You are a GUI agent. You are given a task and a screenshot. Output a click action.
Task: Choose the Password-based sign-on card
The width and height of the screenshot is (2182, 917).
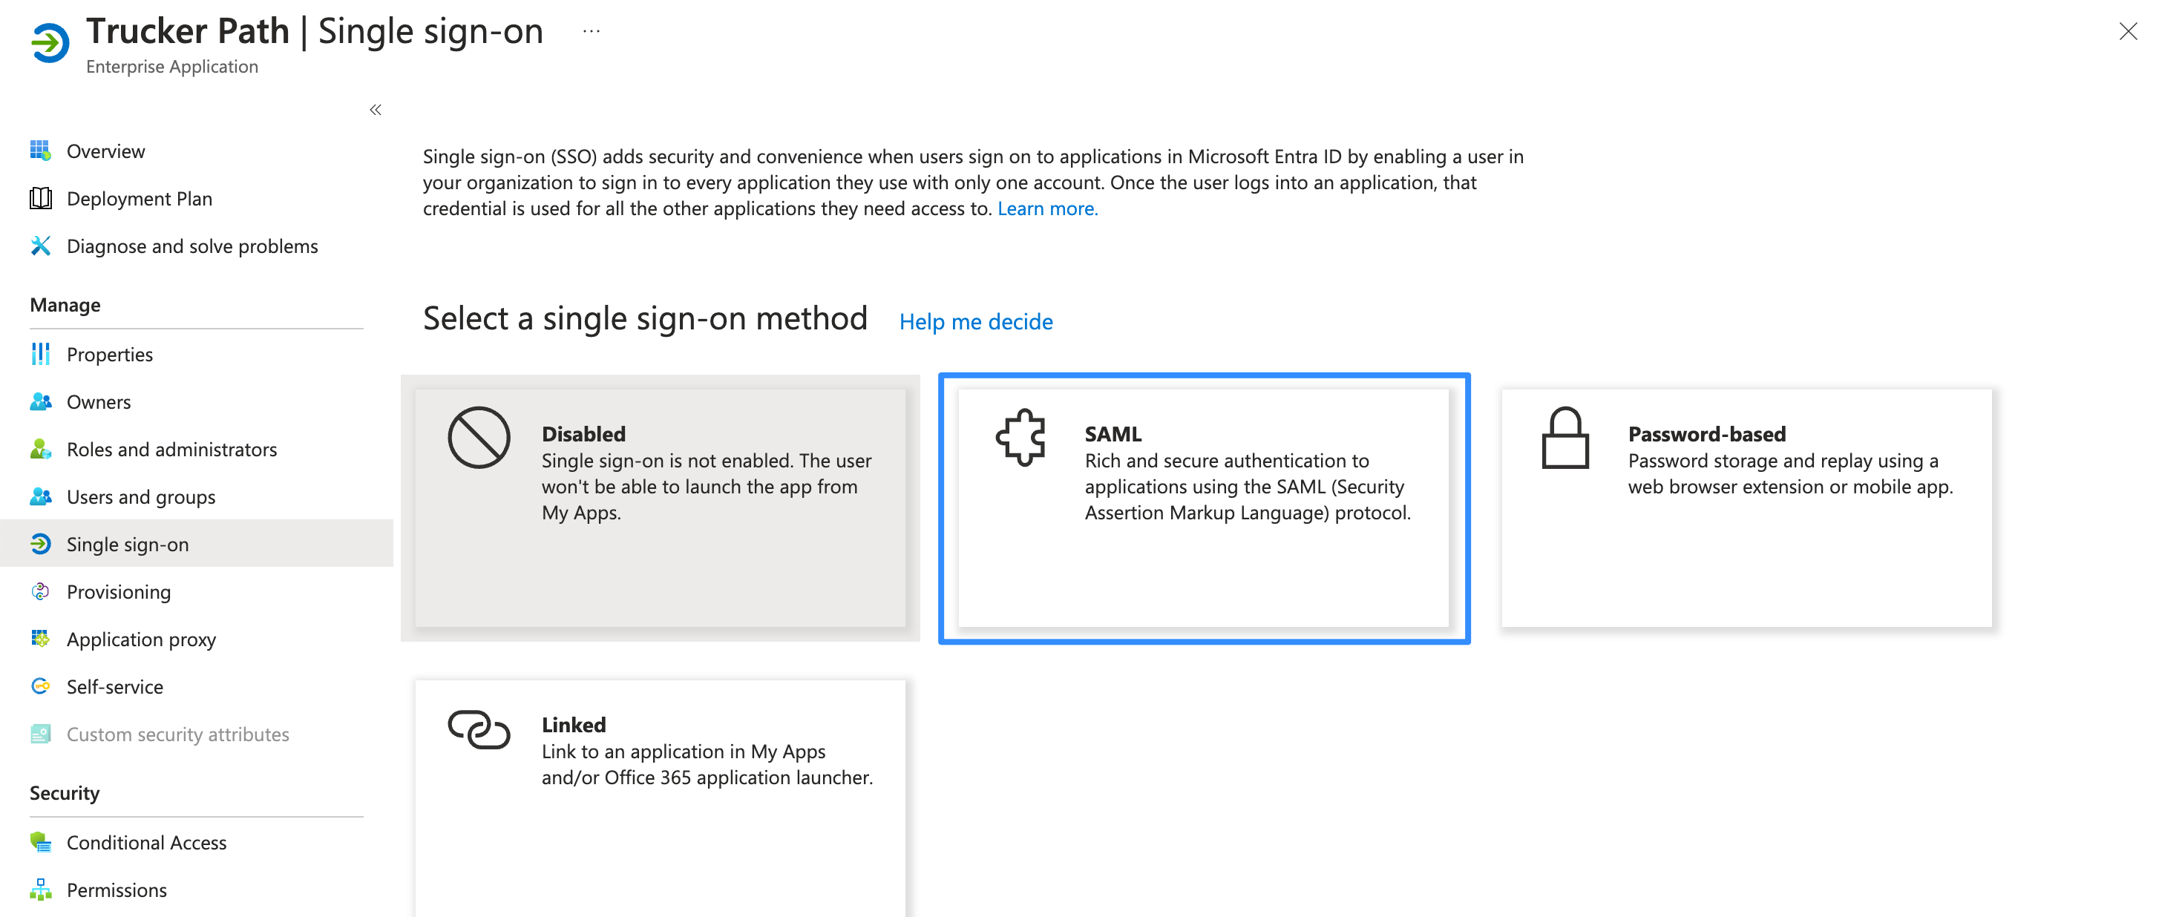(x=1746, y=508)
